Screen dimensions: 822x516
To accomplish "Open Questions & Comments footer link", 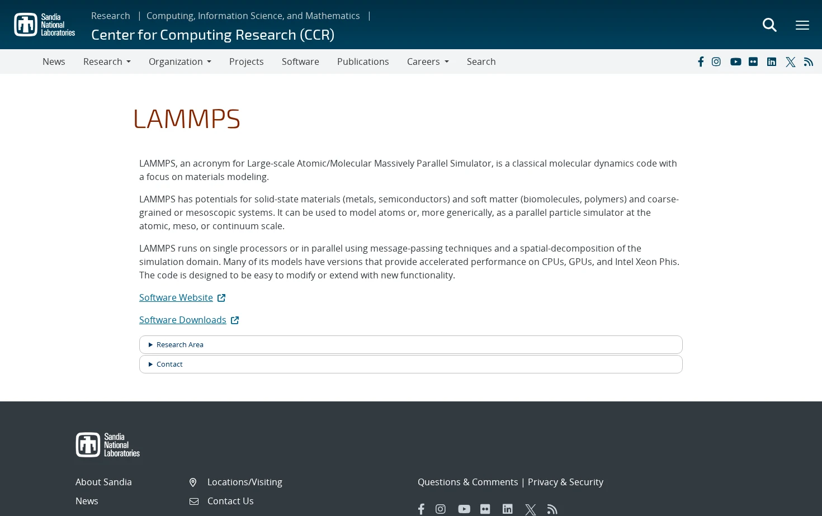I will click(x=468, y=482).
